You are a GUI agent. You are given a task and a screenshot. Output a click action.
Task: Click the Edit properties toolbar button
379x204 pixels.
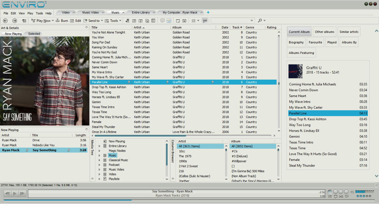coord(76,21)
